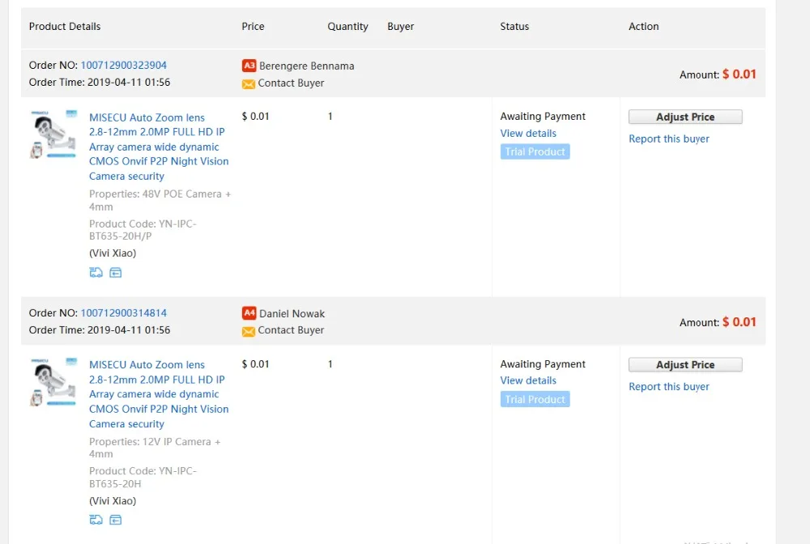Click the Status column header
This screenshot has height=544, width=810.
coord(514,27)
